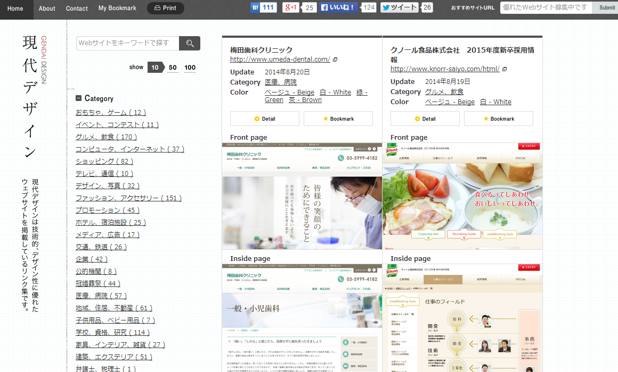Open category ショッピング (82)
This screenshot has height=372, width=618.
point(104,161)
